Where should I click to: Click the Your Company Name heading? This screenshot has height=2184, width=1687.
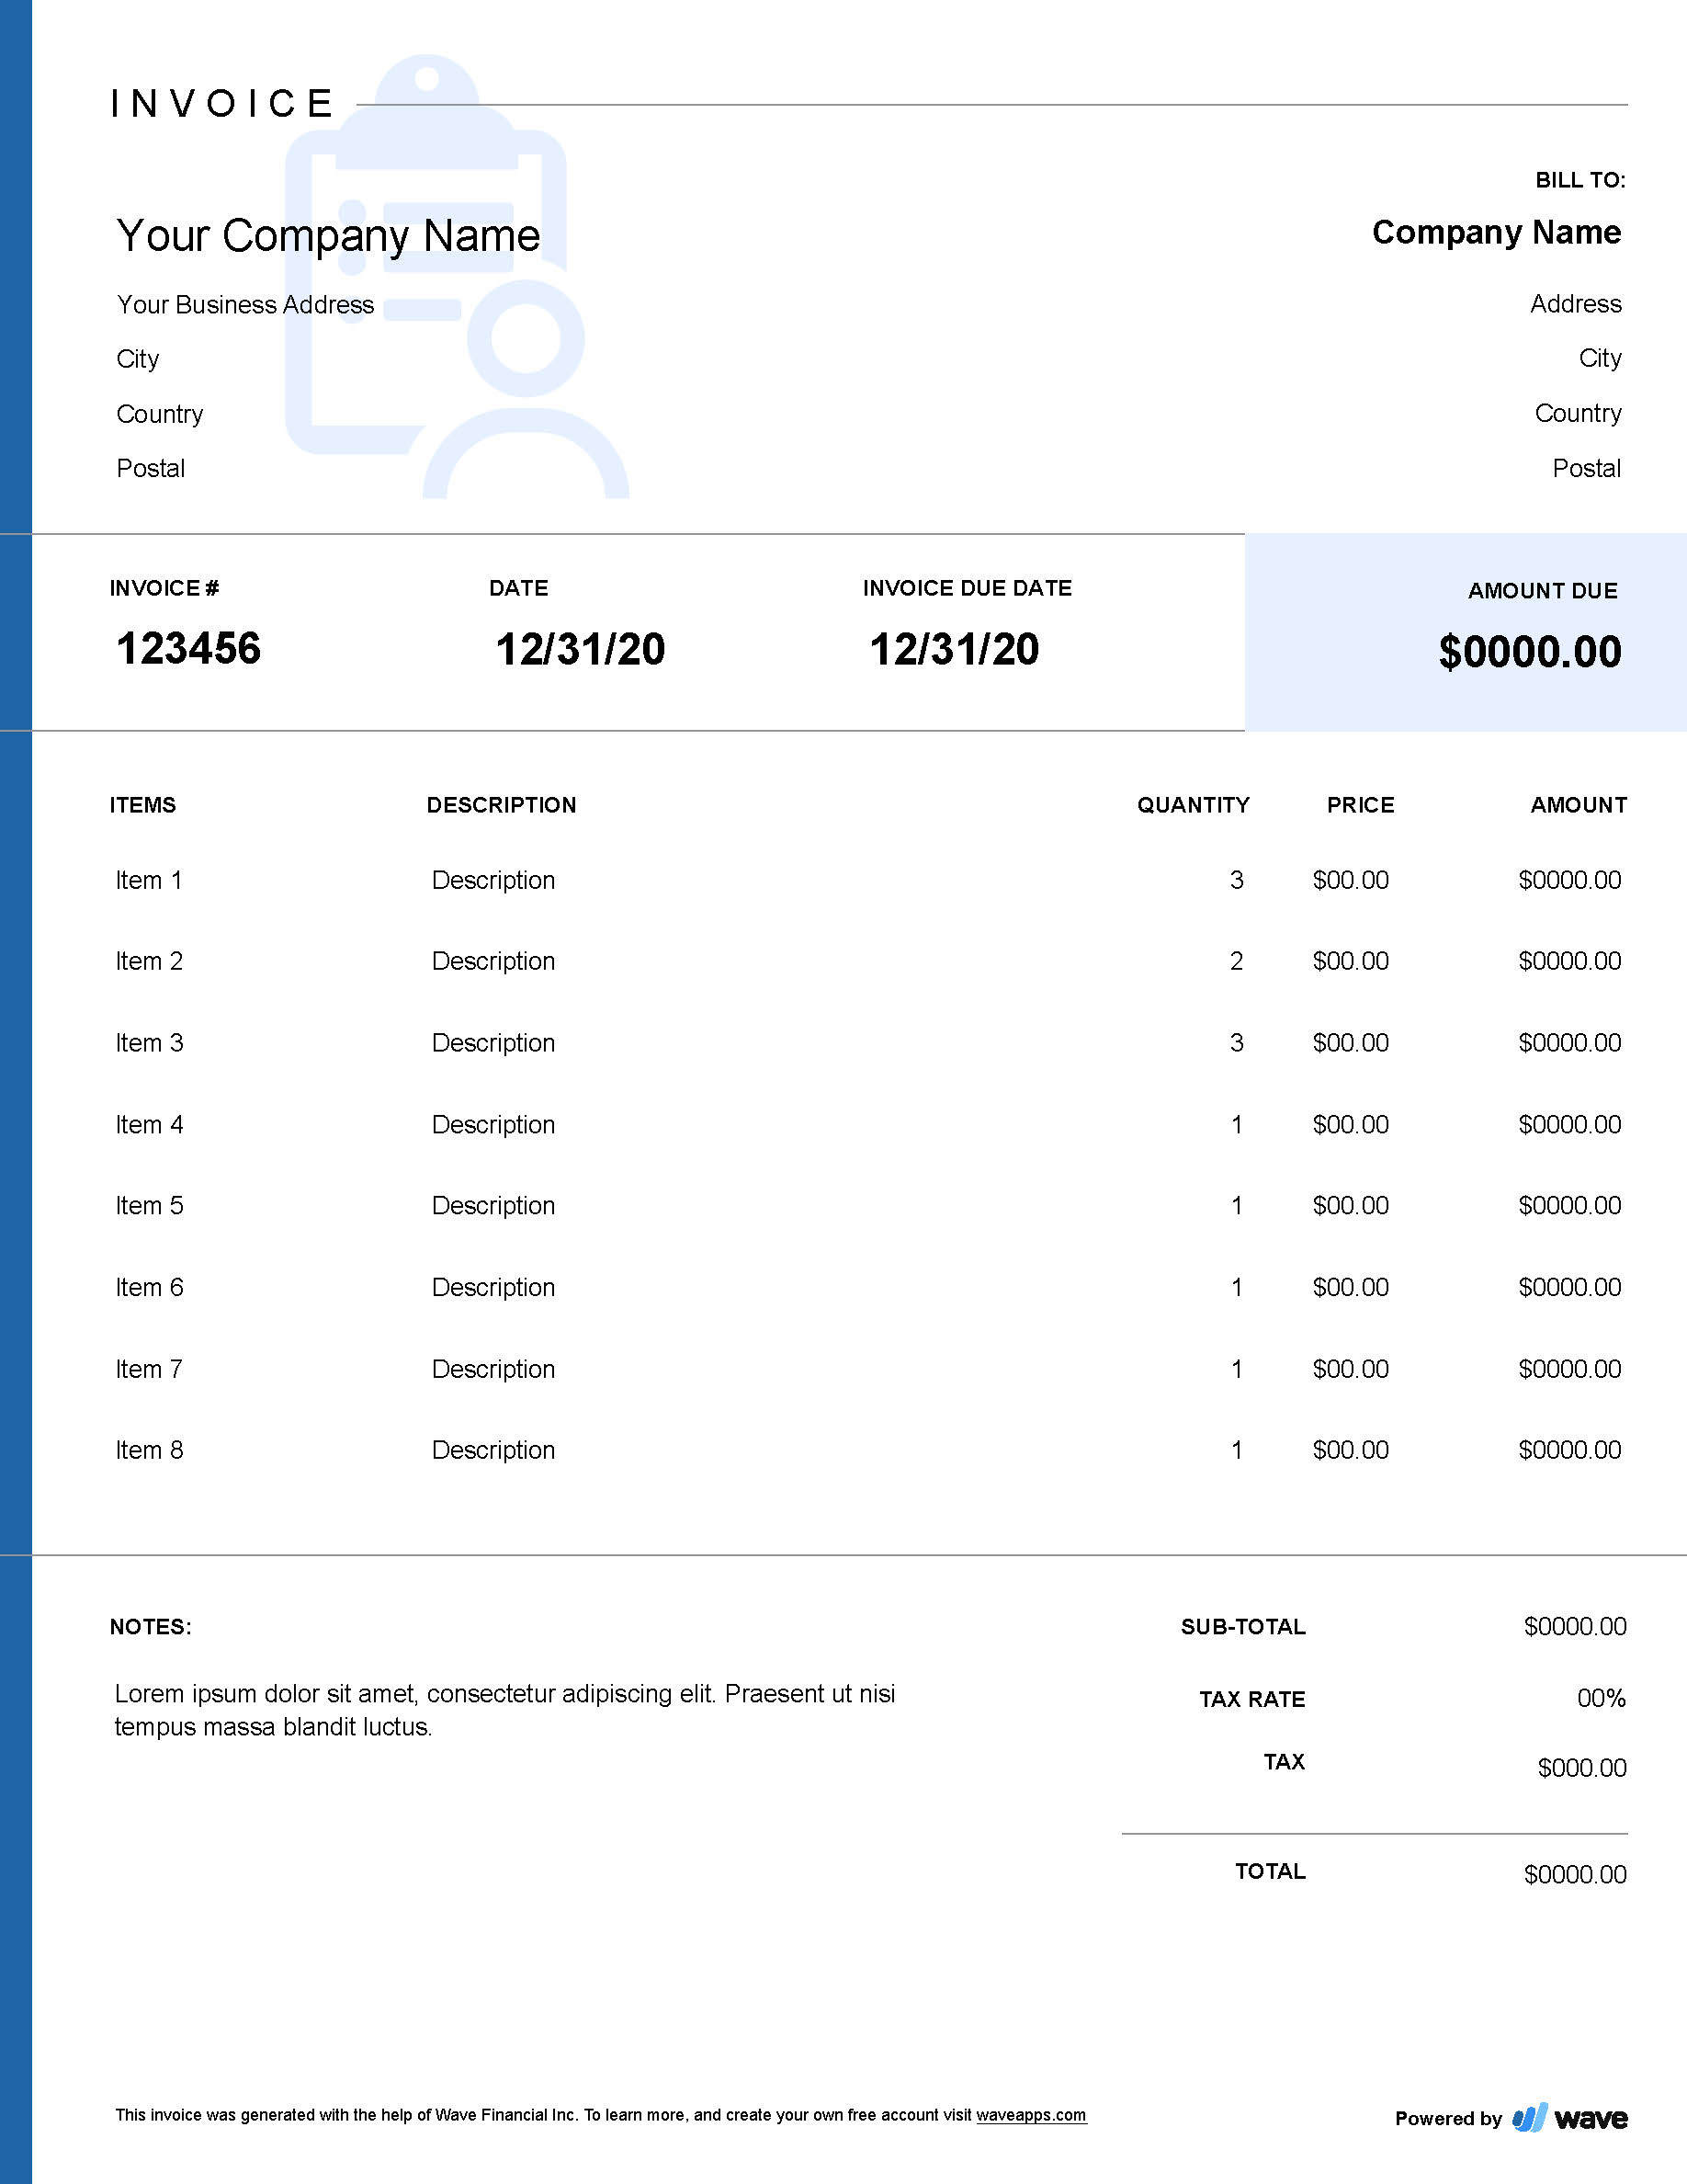328,236
